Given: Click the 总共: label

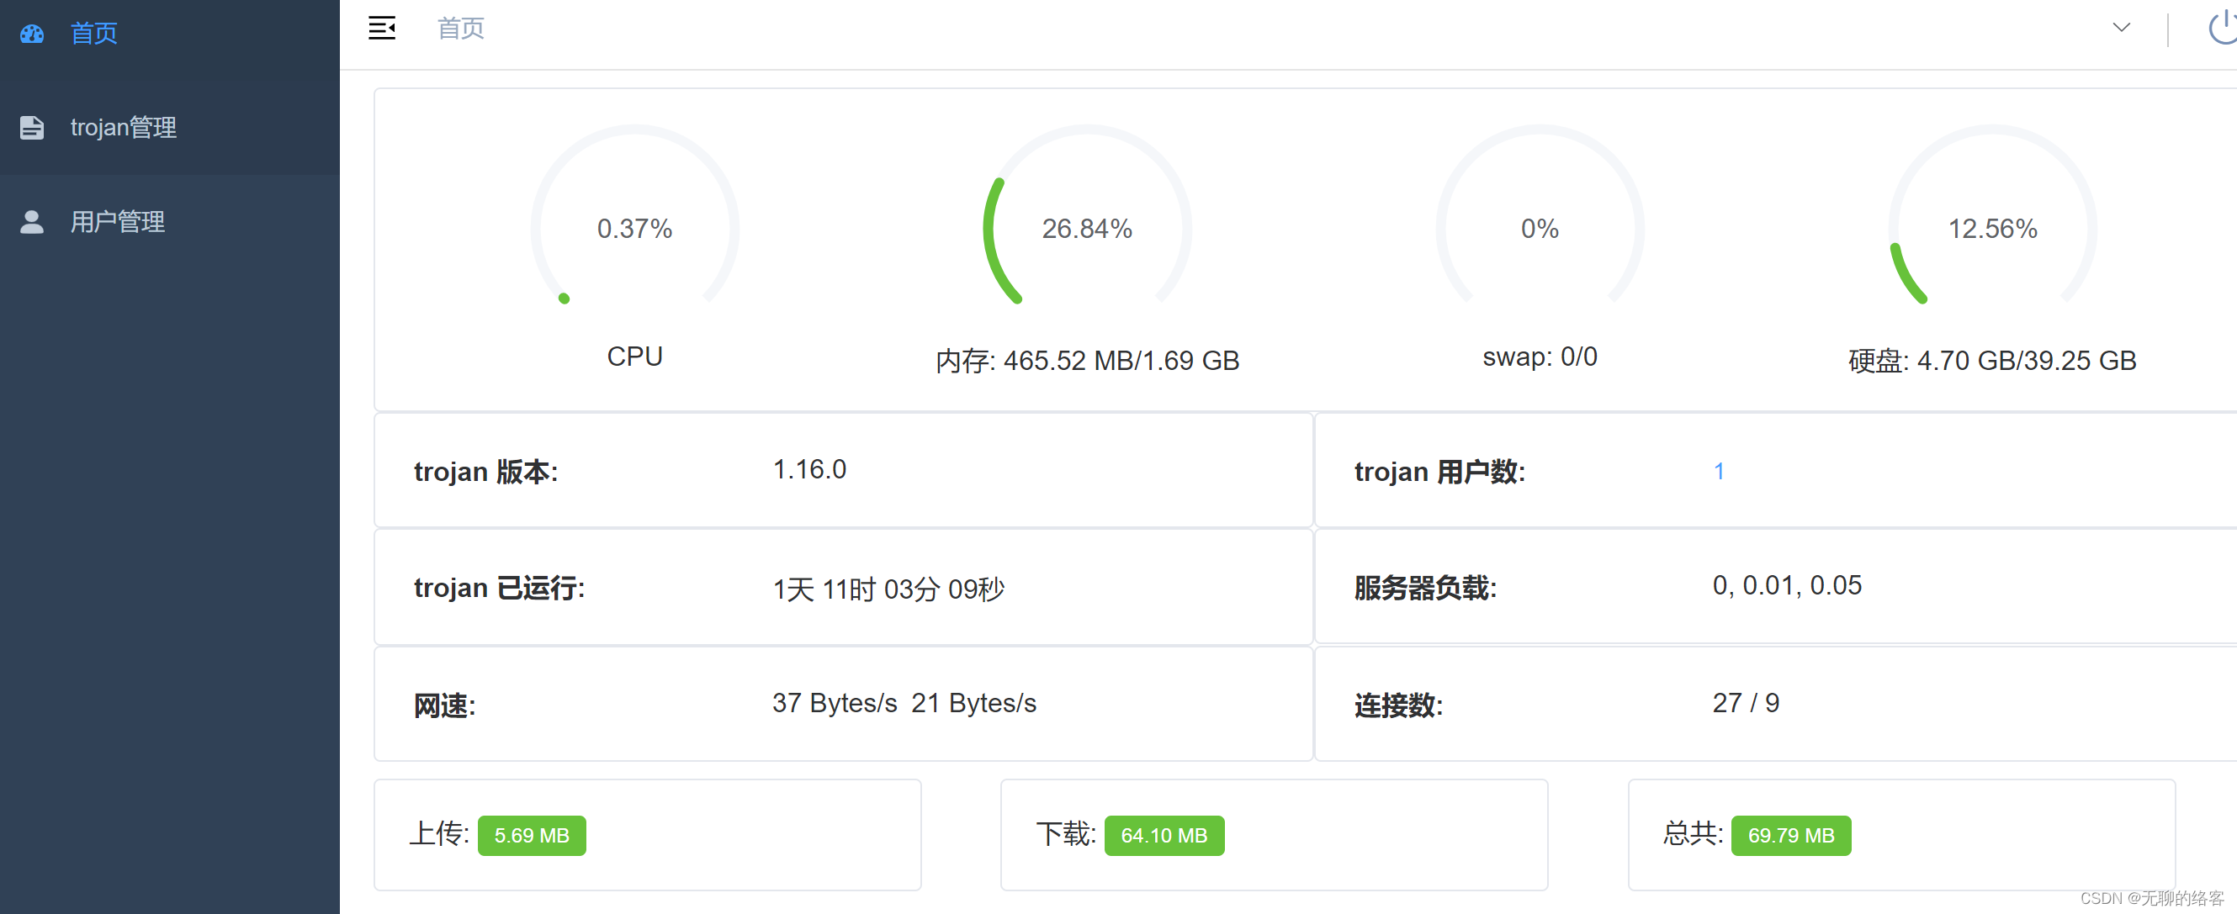Looking at the screenshot, I should [1693, 833].
